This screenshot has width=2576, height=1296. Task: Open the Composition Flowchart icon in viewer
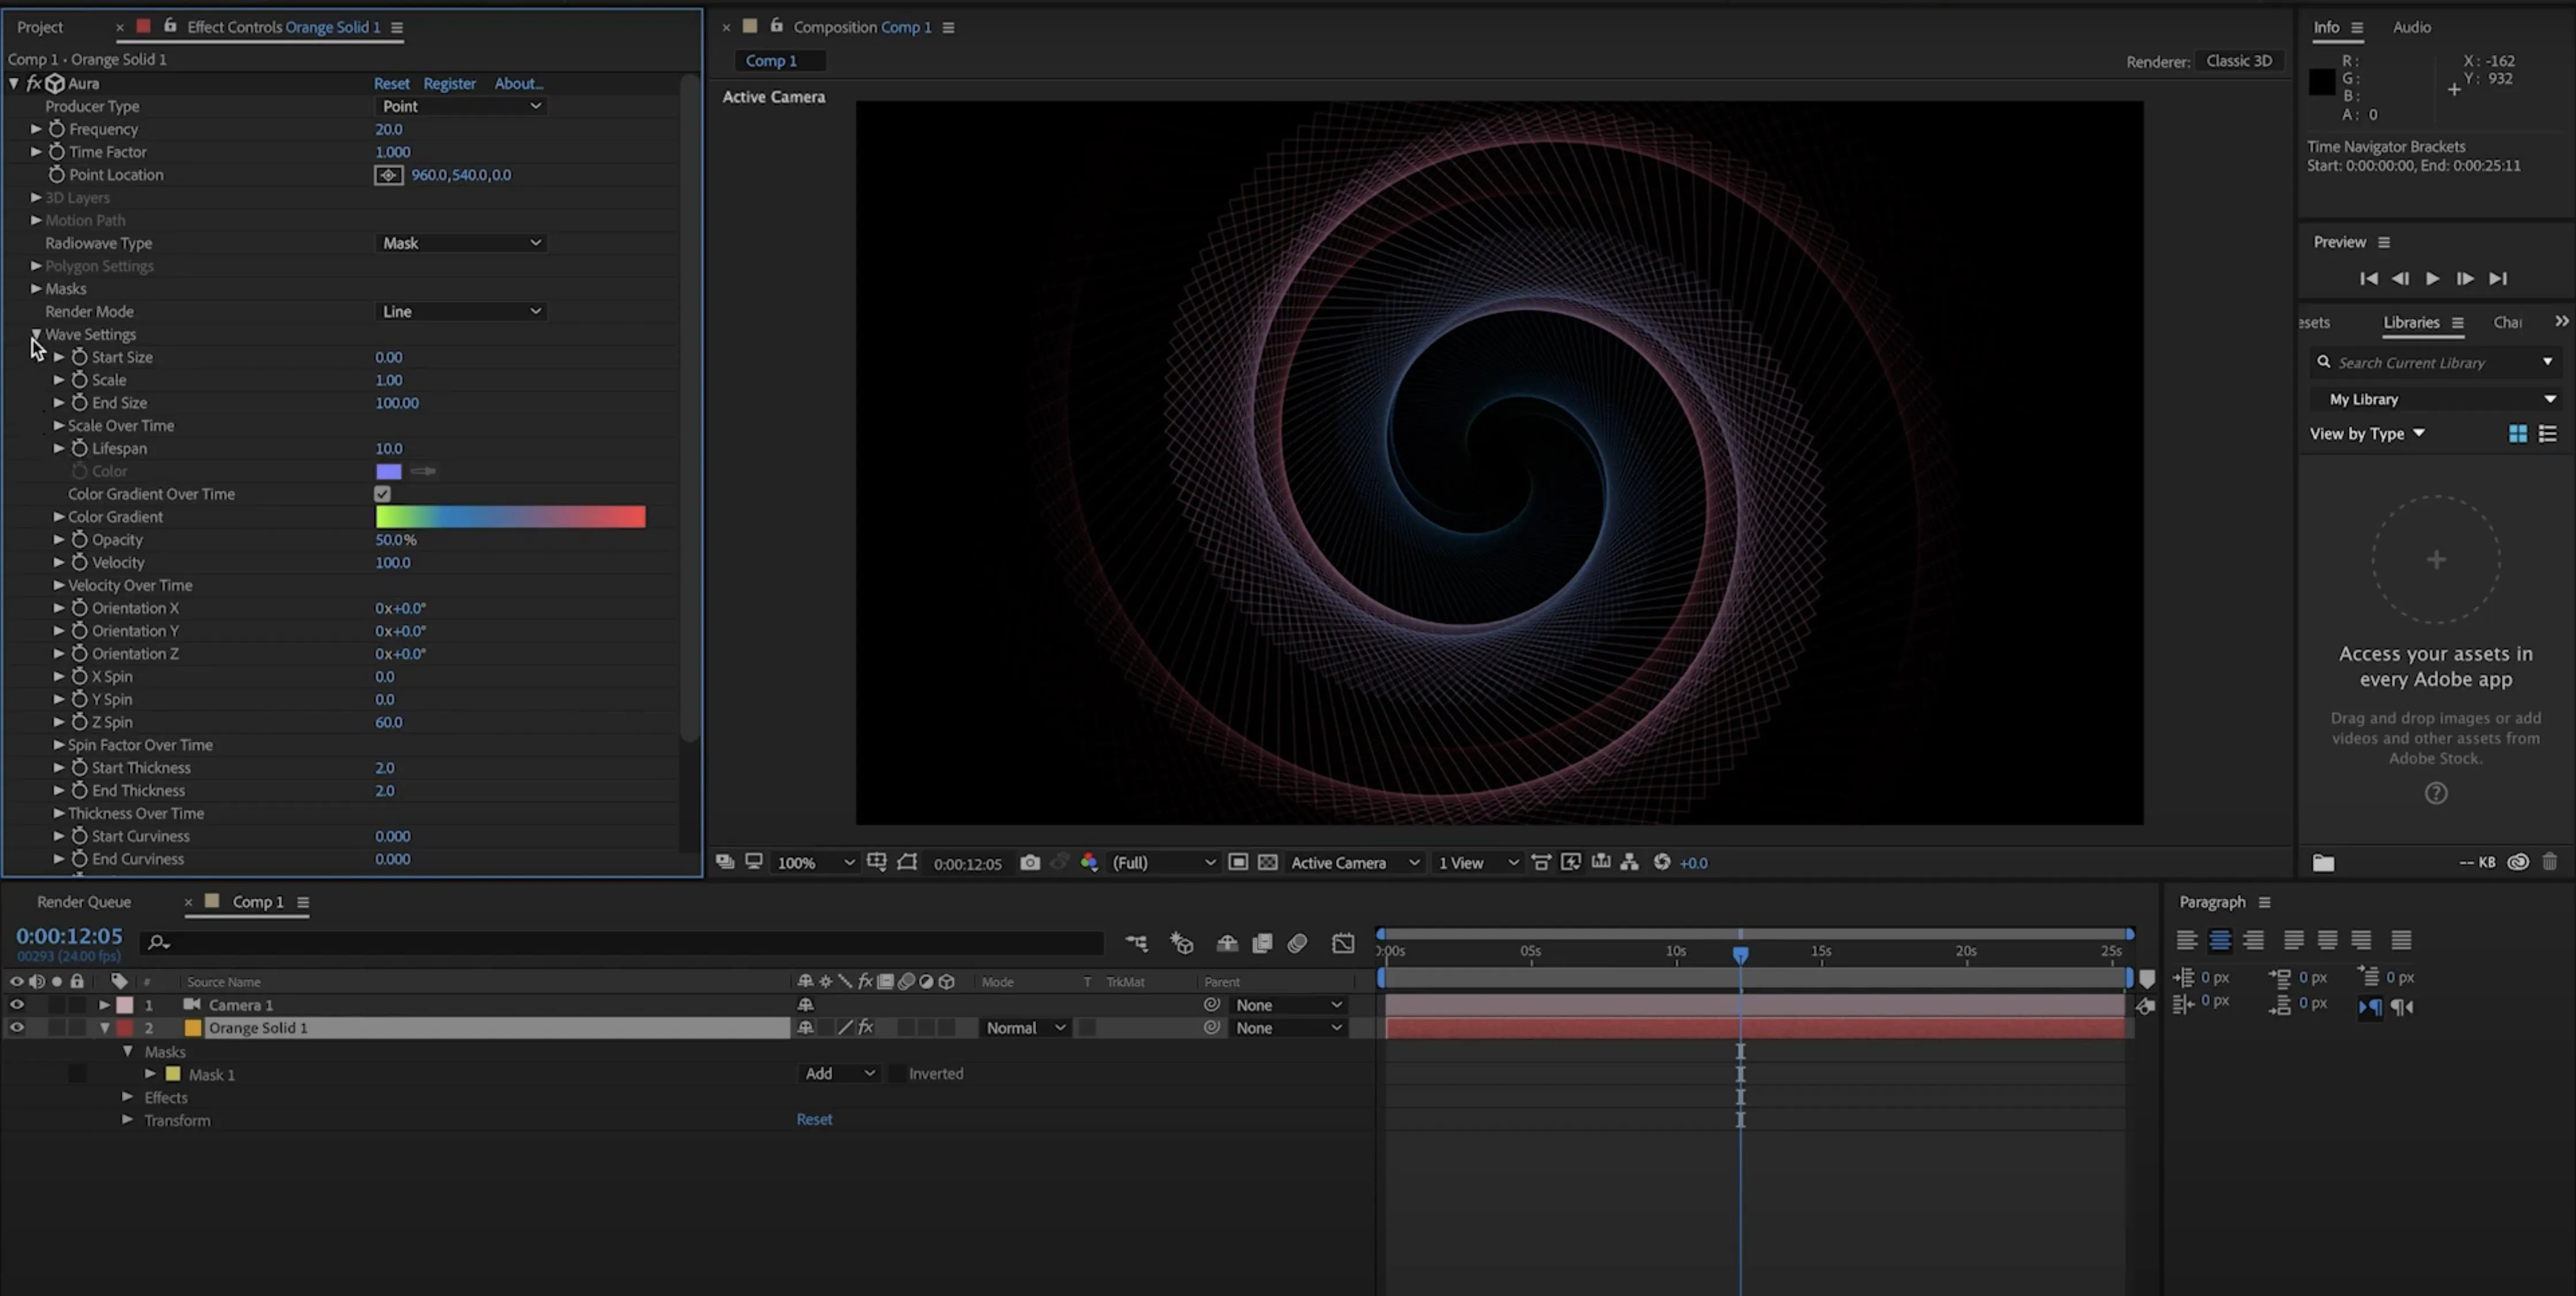pos(1630,862)
